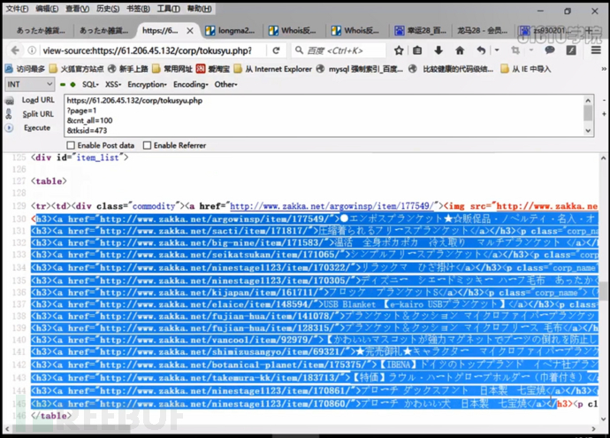
Task: Click the Split URL button label
Action: [x=38, y=114]
